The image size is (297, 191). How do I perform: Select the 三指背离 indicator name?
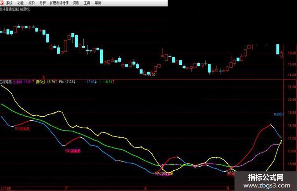[6, 82]
